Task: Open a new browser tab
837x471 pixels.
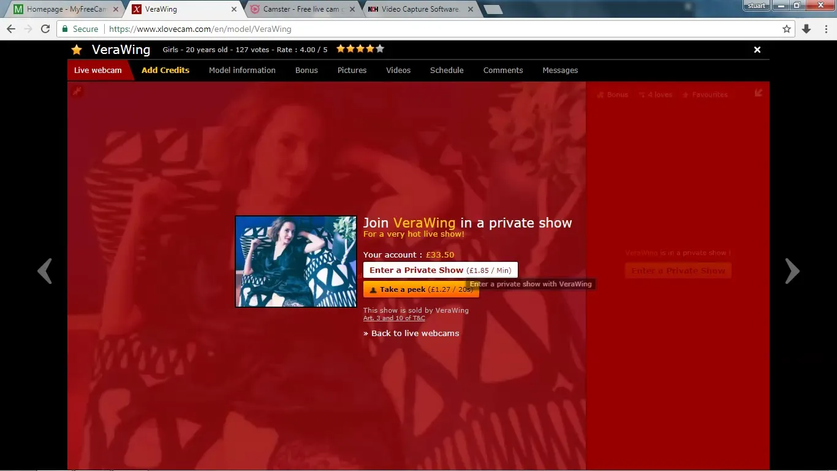Action: [x=493, y=9]
